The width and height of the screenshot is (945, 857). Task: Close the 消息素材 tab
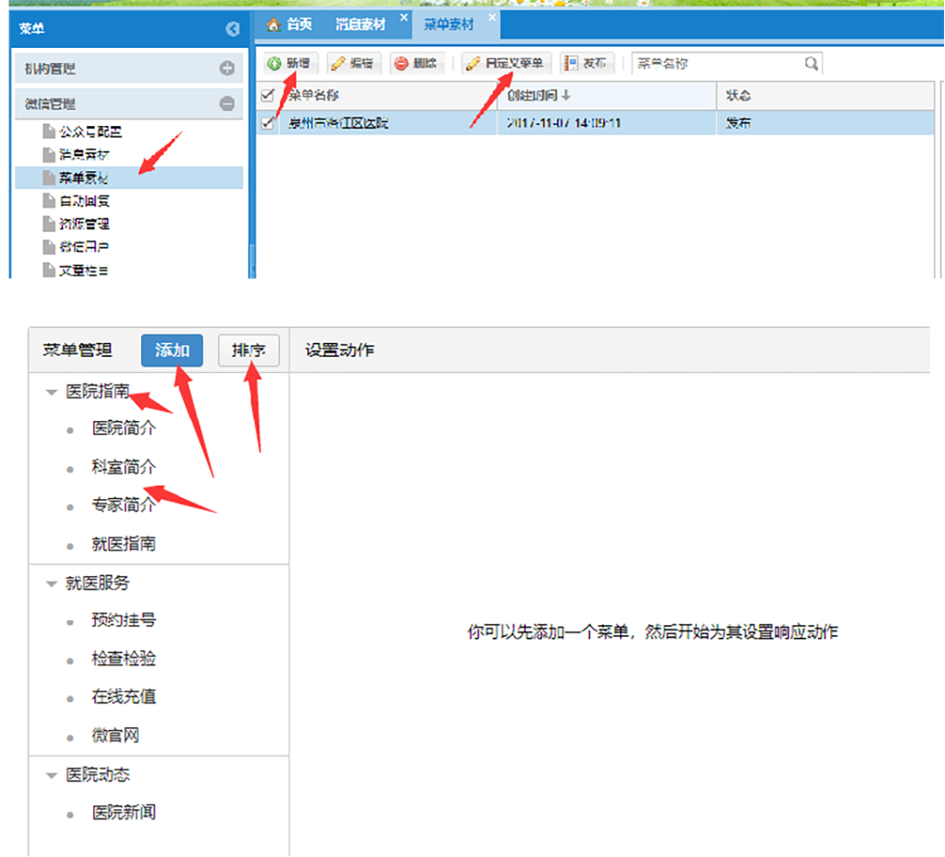point(404,17)
